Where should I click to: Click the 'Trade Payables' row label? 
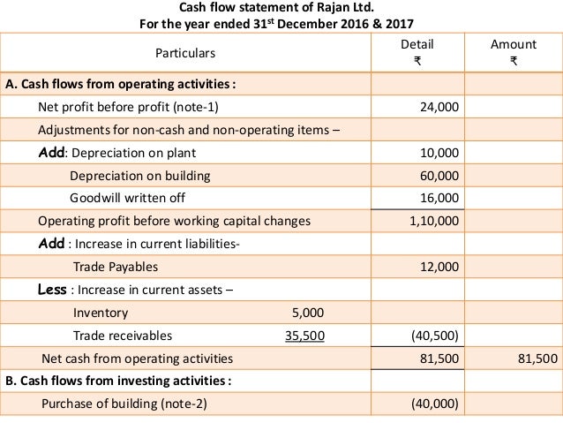point(114,266)
